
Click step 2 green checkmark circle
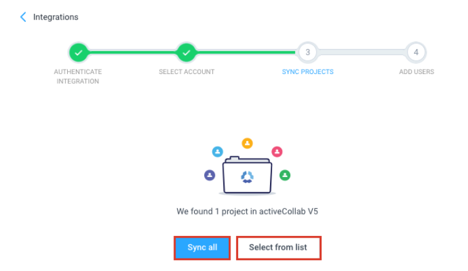[187, 53]
